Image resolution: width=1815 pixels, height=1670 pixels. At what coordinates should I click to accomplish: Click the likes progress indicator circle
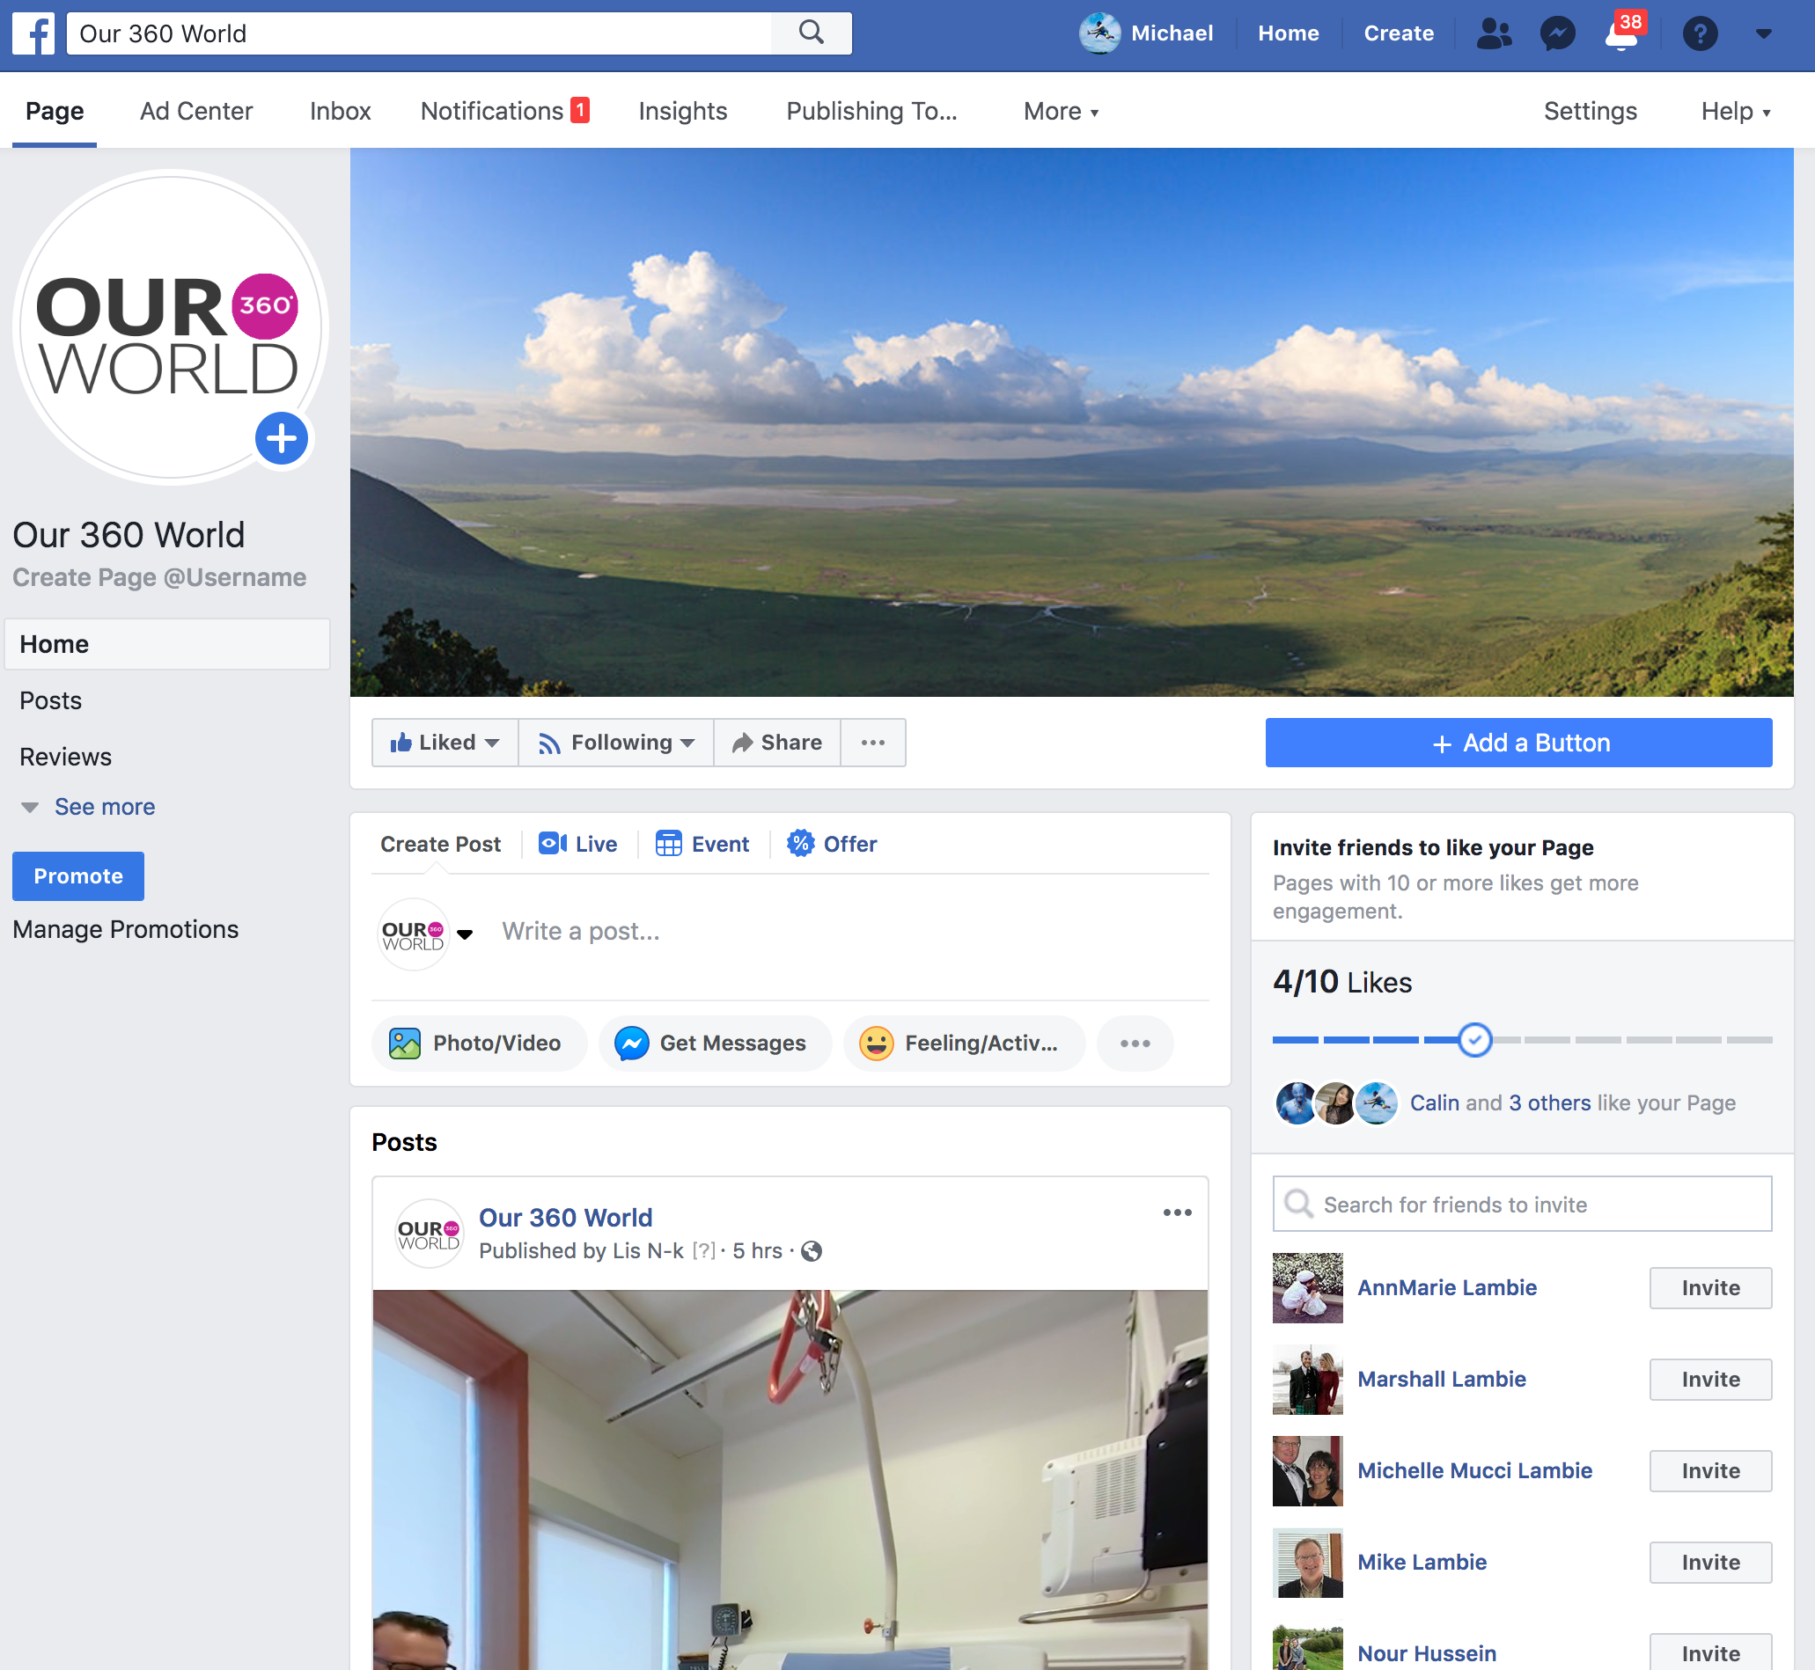pyautogui.click(x=1474, y=1040)
